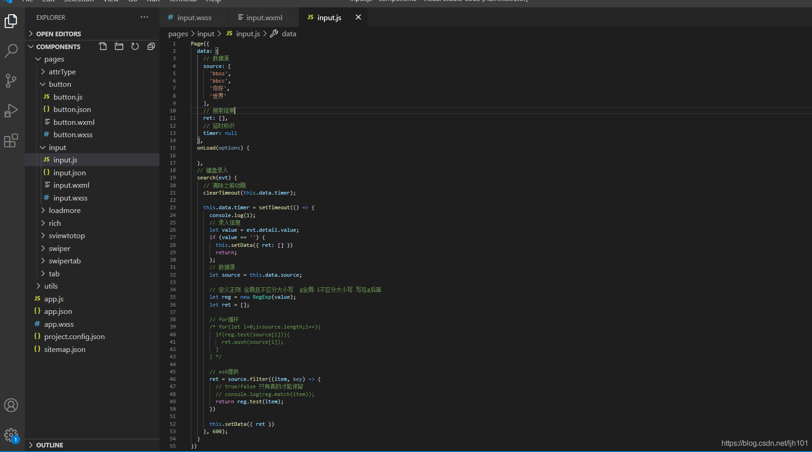Close the input.js editor tab
Image resolution: width=812 pixels, height=452 pixels.
[x=358, y=17]
